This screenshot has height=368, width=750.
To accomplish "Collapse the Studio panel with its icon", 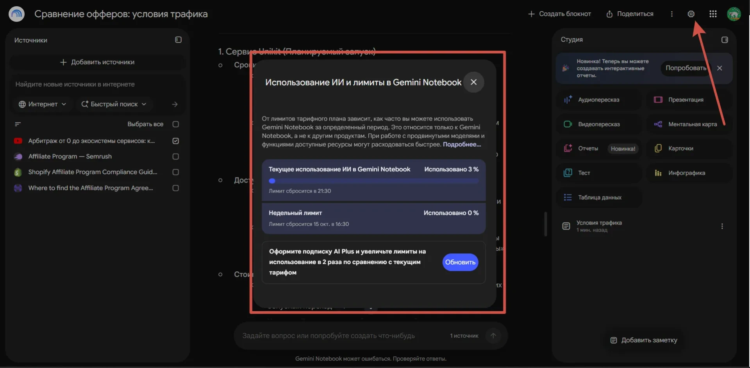I will tap(725, 40).
